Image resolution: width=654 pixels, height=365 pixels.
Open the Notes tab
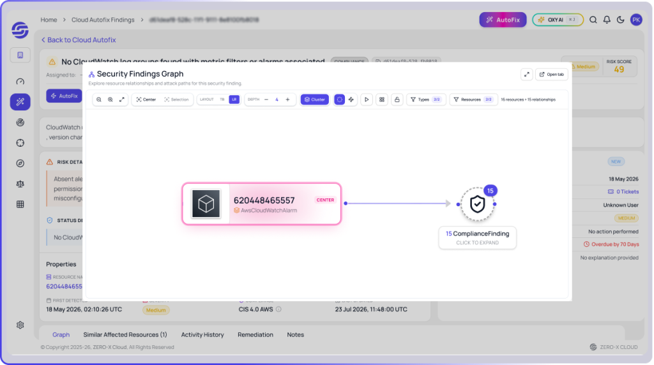pos(295,334)
